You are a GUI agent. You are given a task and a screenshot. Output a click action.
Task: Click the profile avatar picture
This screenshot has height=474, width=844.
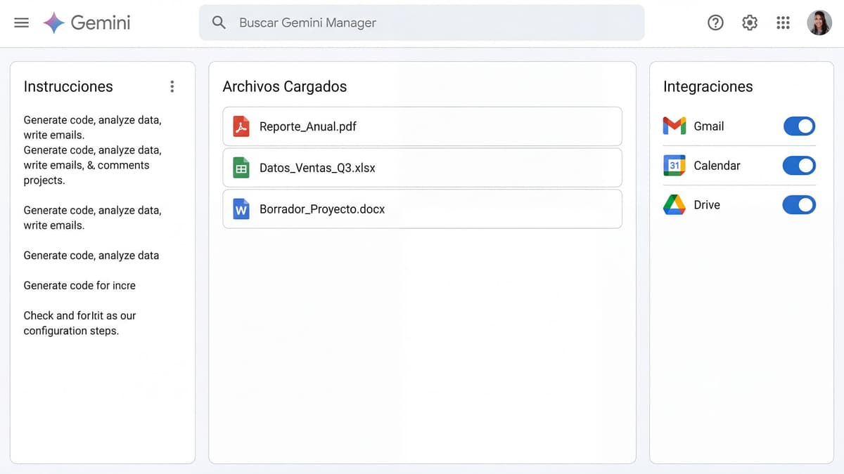[x=819, y=22]
